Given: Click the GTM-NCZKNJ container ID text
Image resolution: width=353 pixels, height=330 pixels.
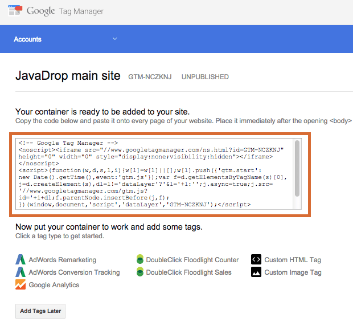Looking at the screenshot, I should coord(150,77).
